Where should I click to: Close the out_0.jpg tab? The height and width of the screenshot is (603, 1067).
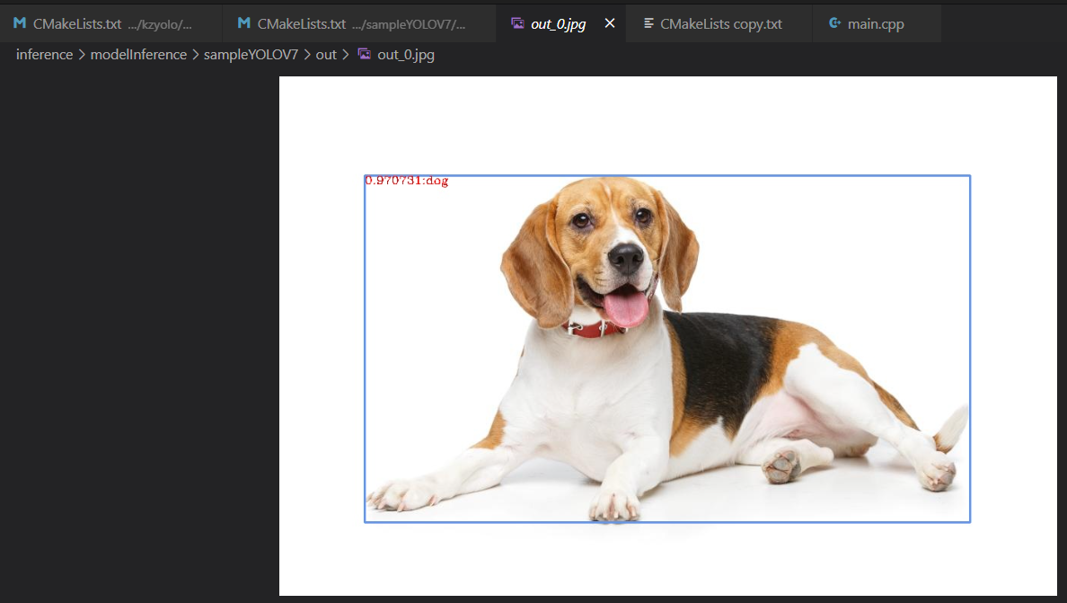610,23
